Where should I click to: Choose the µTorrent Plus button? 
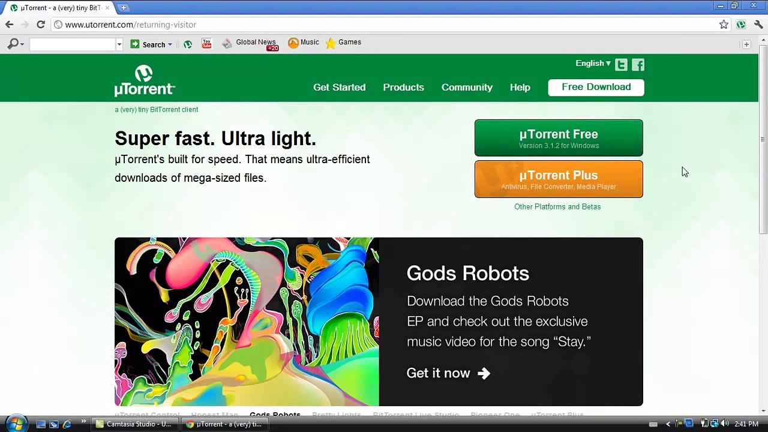click(559, 179)
